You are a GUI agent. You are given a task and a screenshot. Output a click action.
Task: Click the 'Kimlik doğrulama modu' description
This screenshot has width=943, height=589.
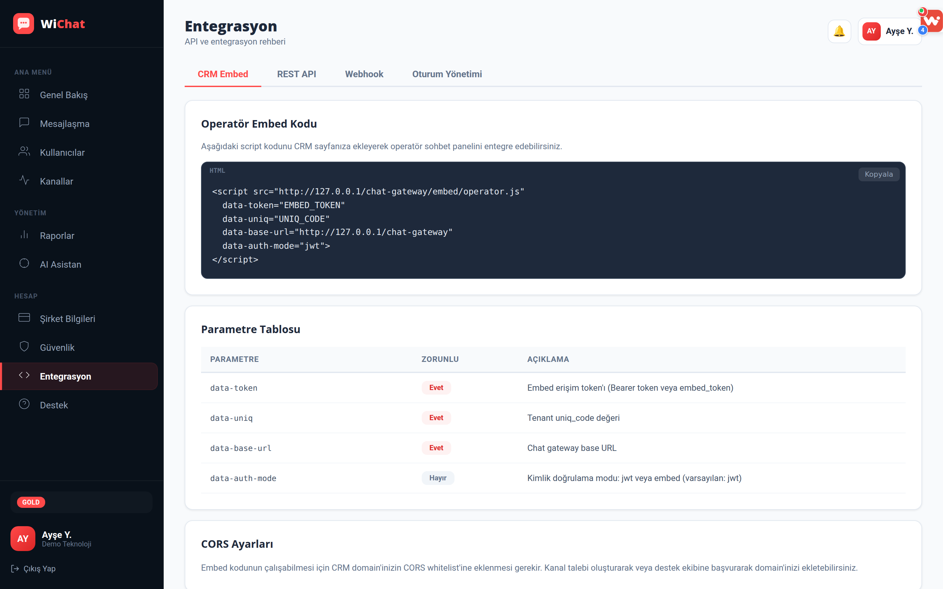(x=634, y=478)
